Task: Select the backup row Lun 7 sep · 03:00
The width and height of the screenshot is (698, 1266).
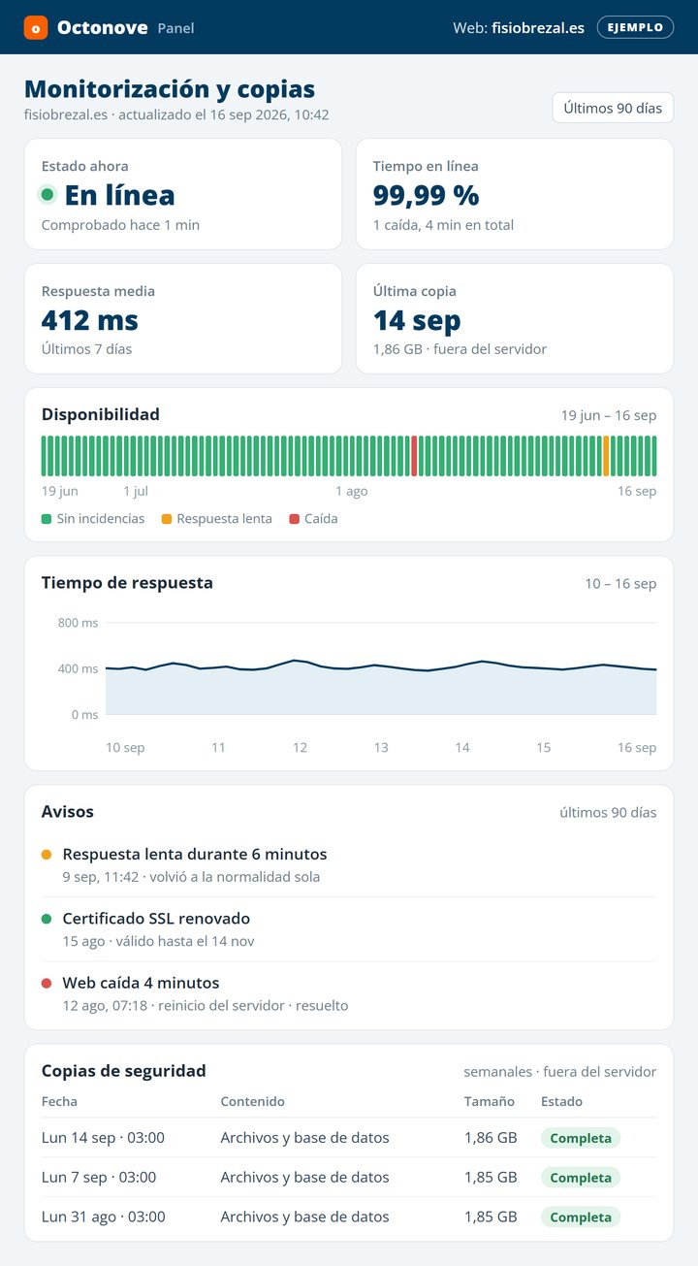Action: pos(349,1178)
